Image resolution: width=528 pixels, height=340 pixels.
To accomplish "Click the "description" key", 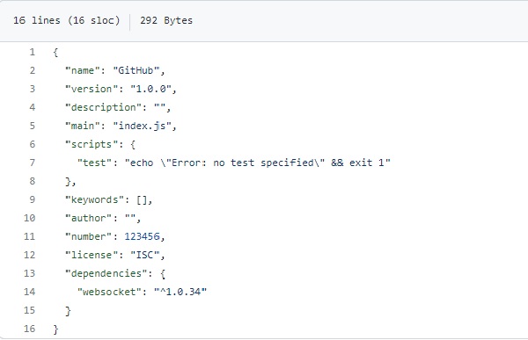I will [103, 107].
